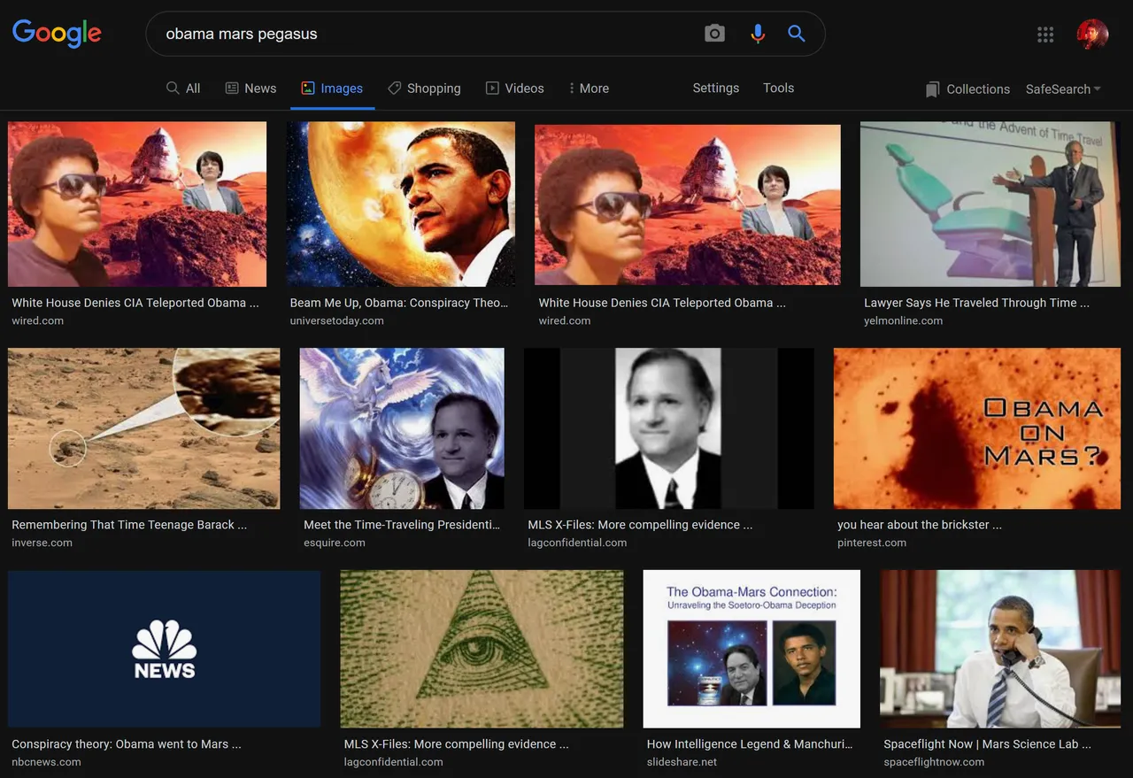Start voice search with microphone icon
The image size is (1133, 778).
coord(758,34)
